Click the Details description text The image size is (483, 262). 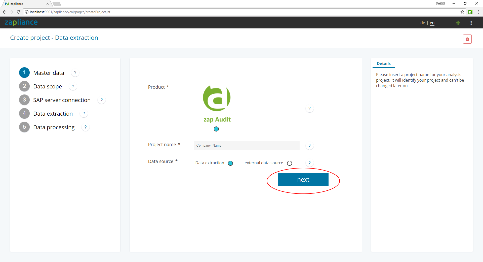click(x=420, y=80)
